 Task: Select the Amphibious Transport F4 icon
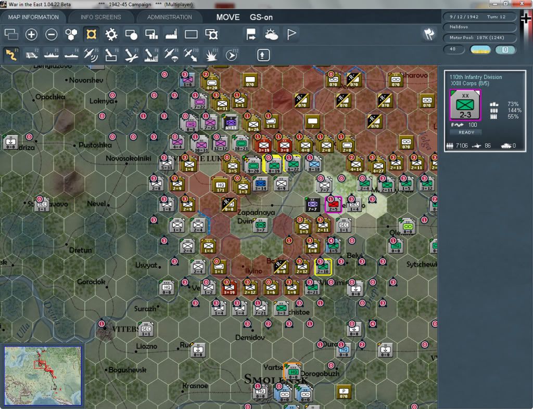tap(71, 54)
